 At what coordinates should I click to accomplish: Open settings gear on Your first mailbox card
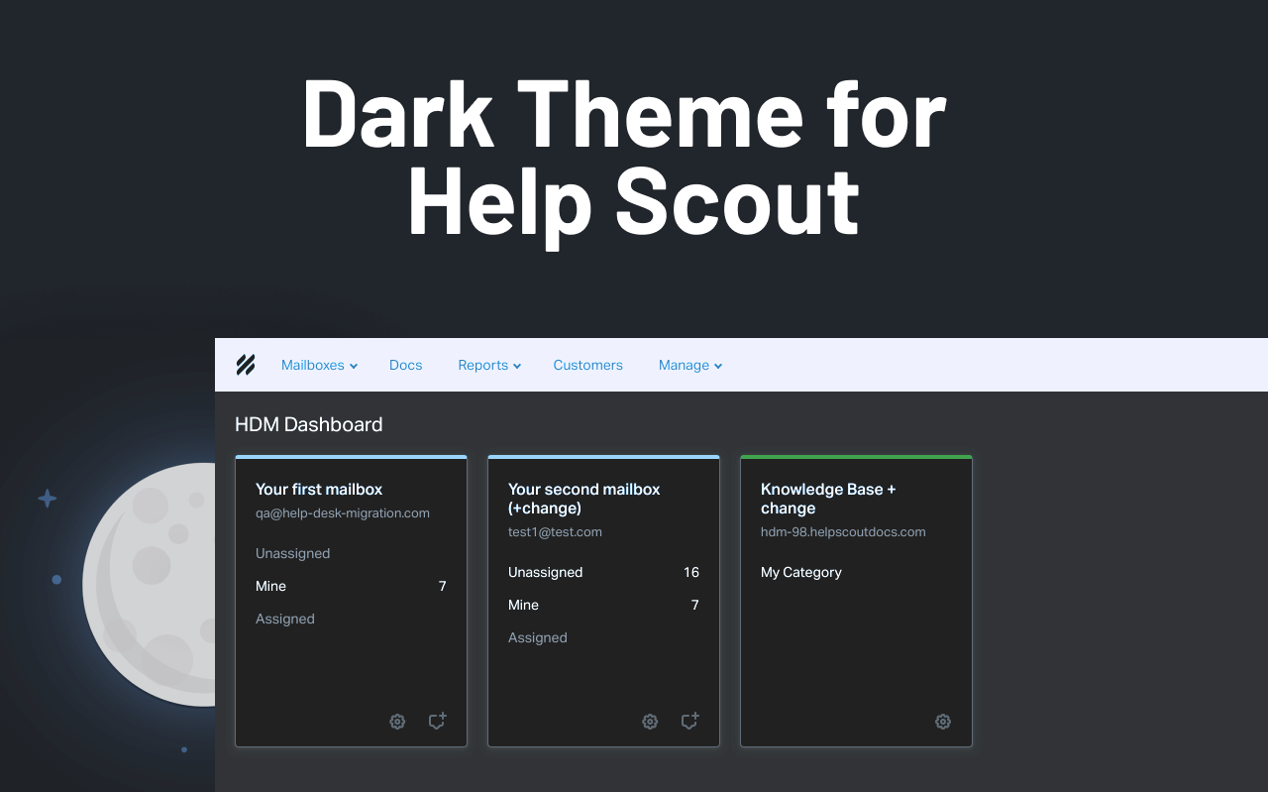397,722
